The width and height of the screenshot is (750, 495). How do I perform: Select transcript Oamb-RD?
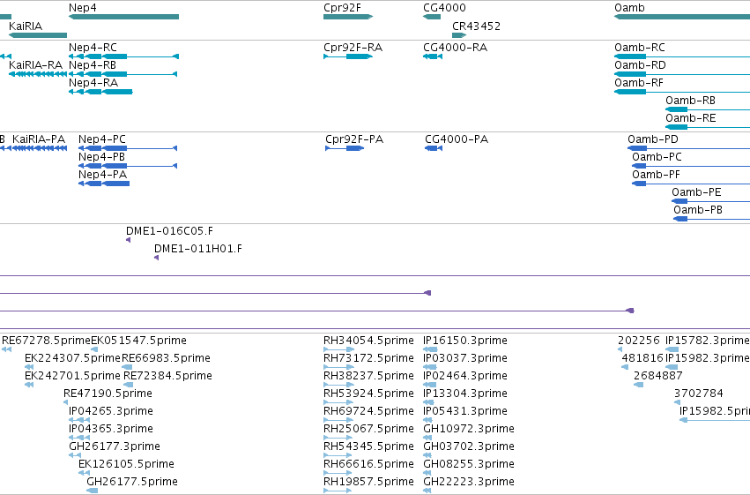pos(682,74)
